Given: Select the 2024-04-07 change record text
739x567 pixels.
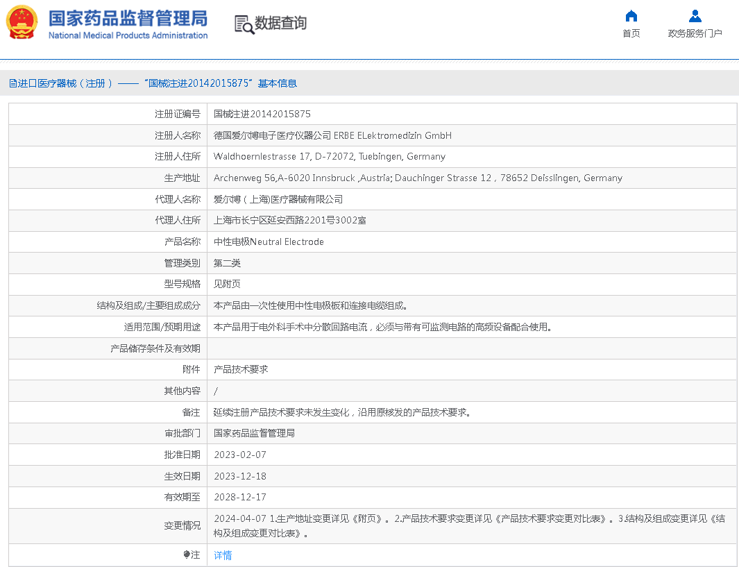Looking at the screenshot, I should coord(470,526).
